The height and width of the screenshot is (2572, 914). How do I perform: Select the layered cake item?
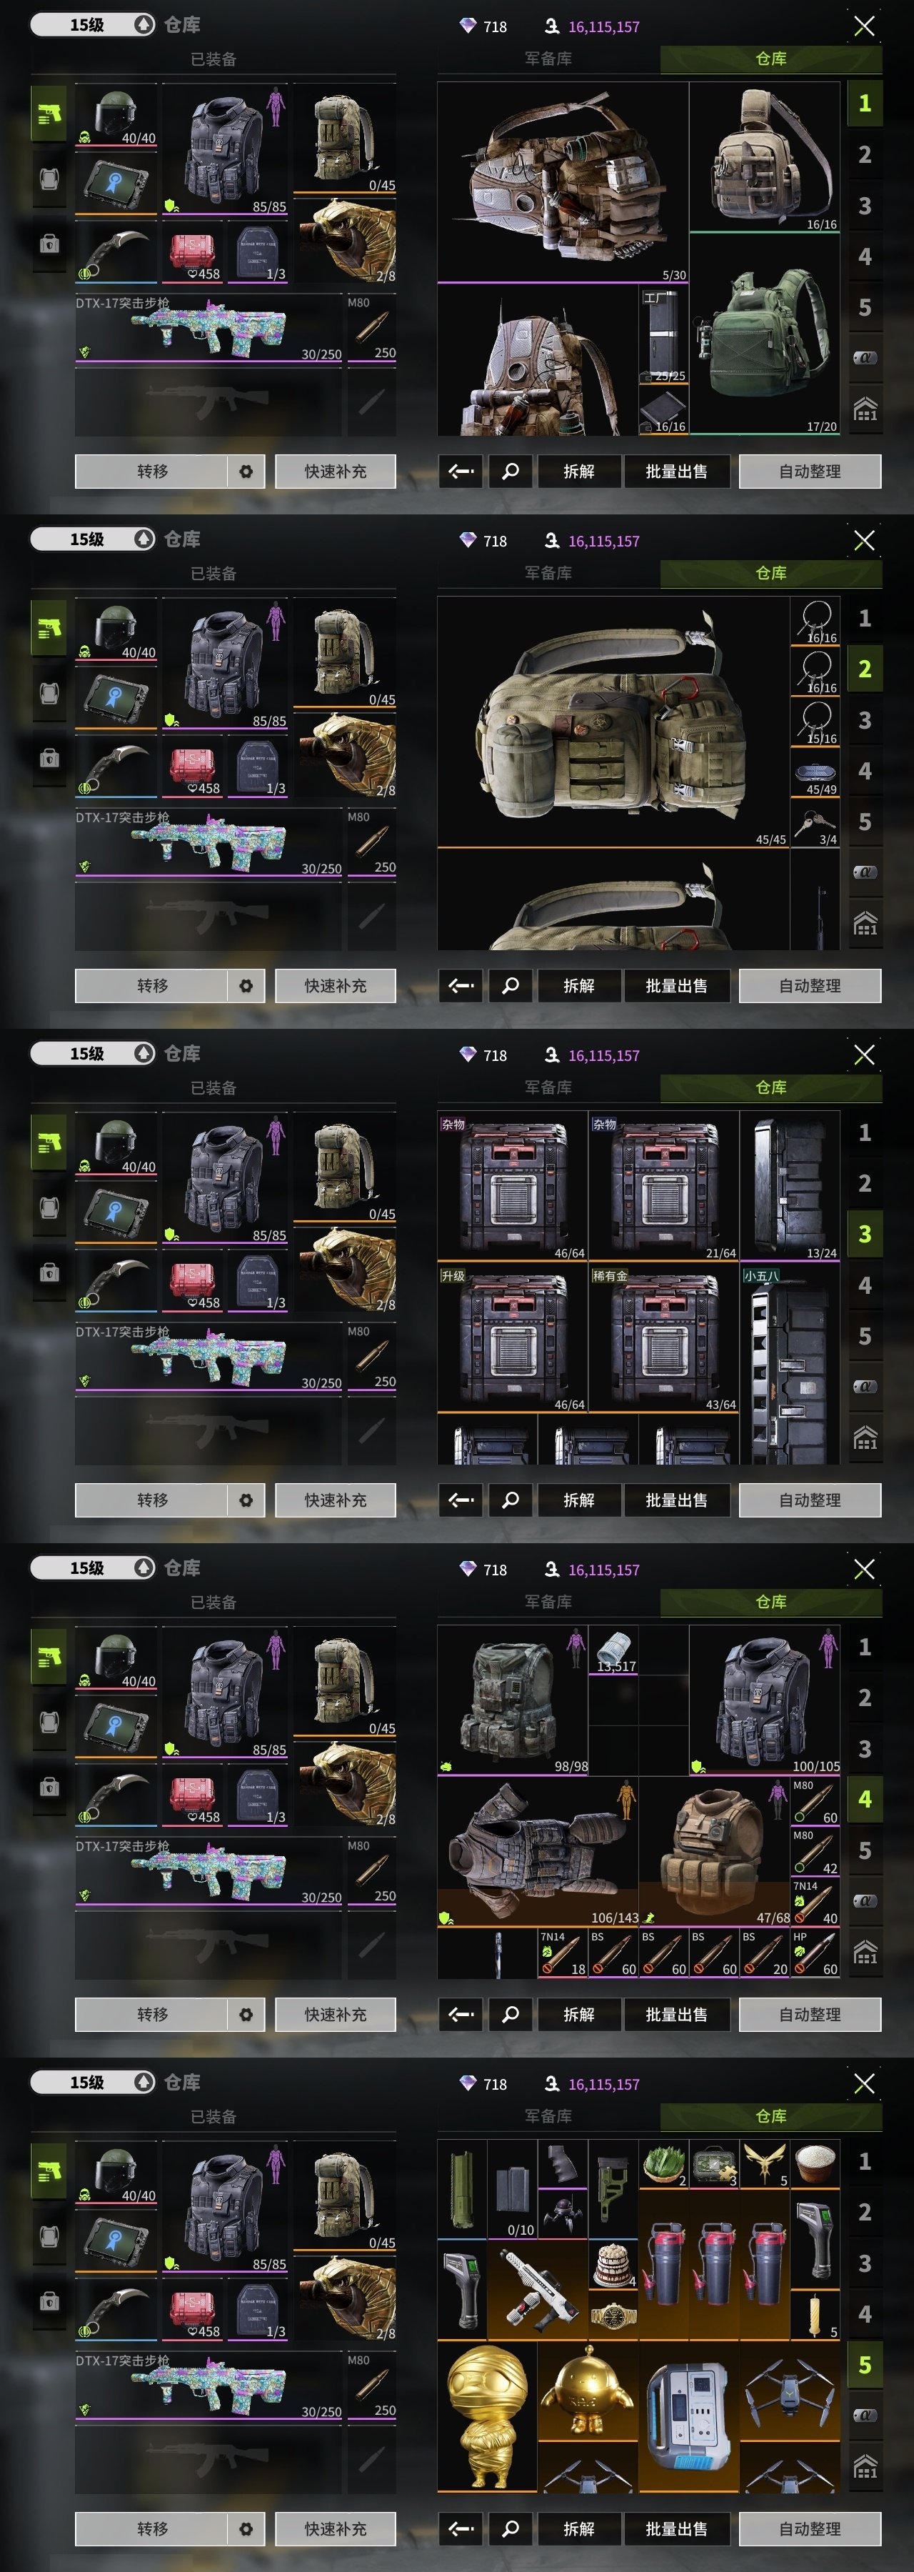613,2265
